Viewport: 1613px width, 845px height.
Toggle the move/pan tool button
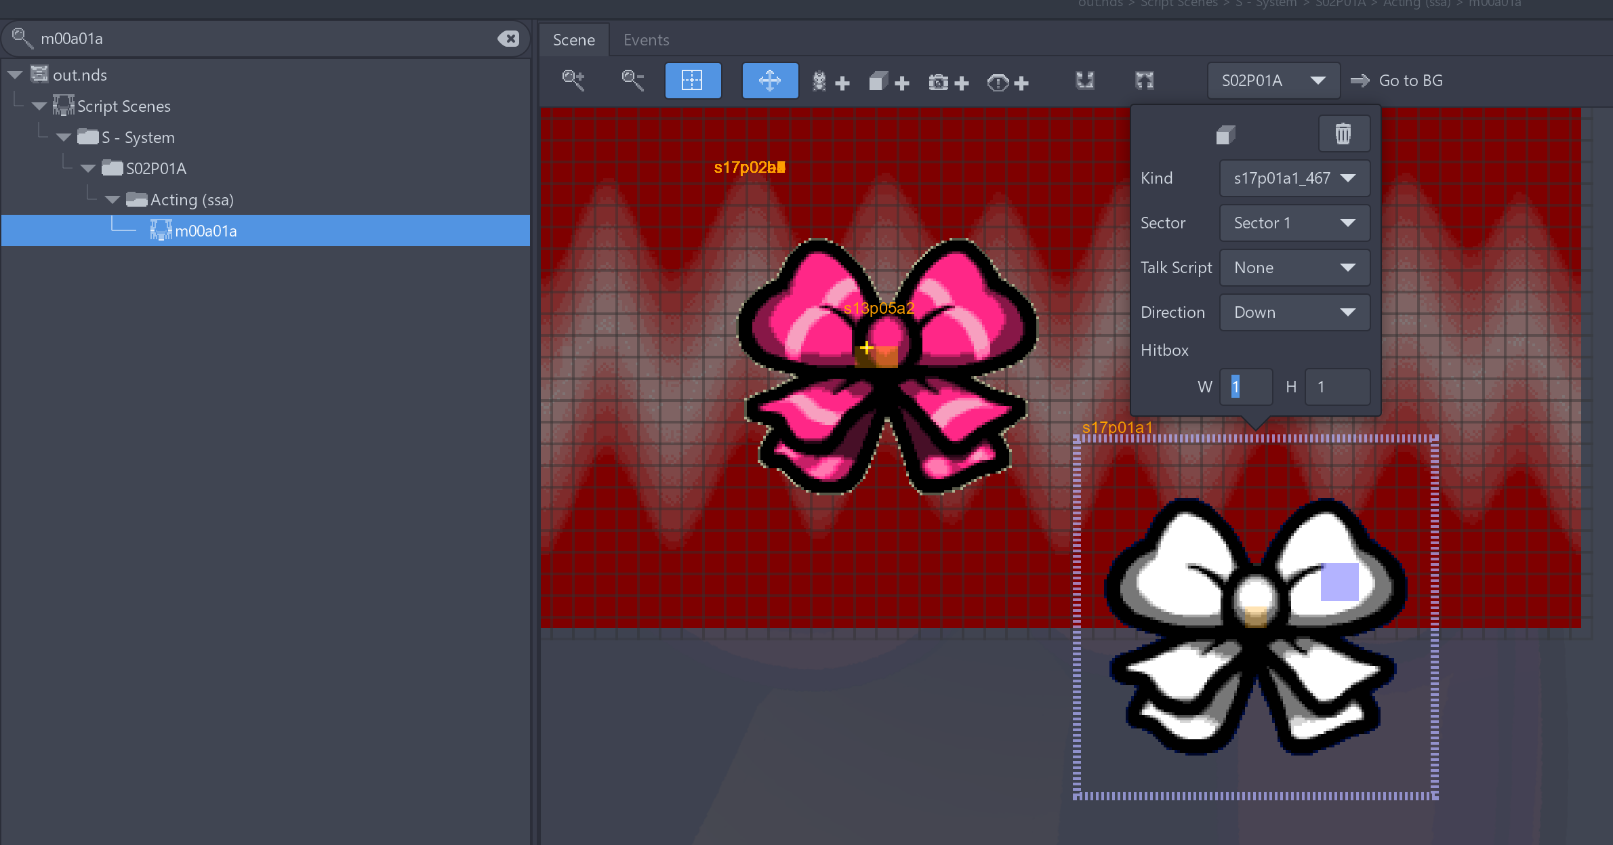pos(770,81)
